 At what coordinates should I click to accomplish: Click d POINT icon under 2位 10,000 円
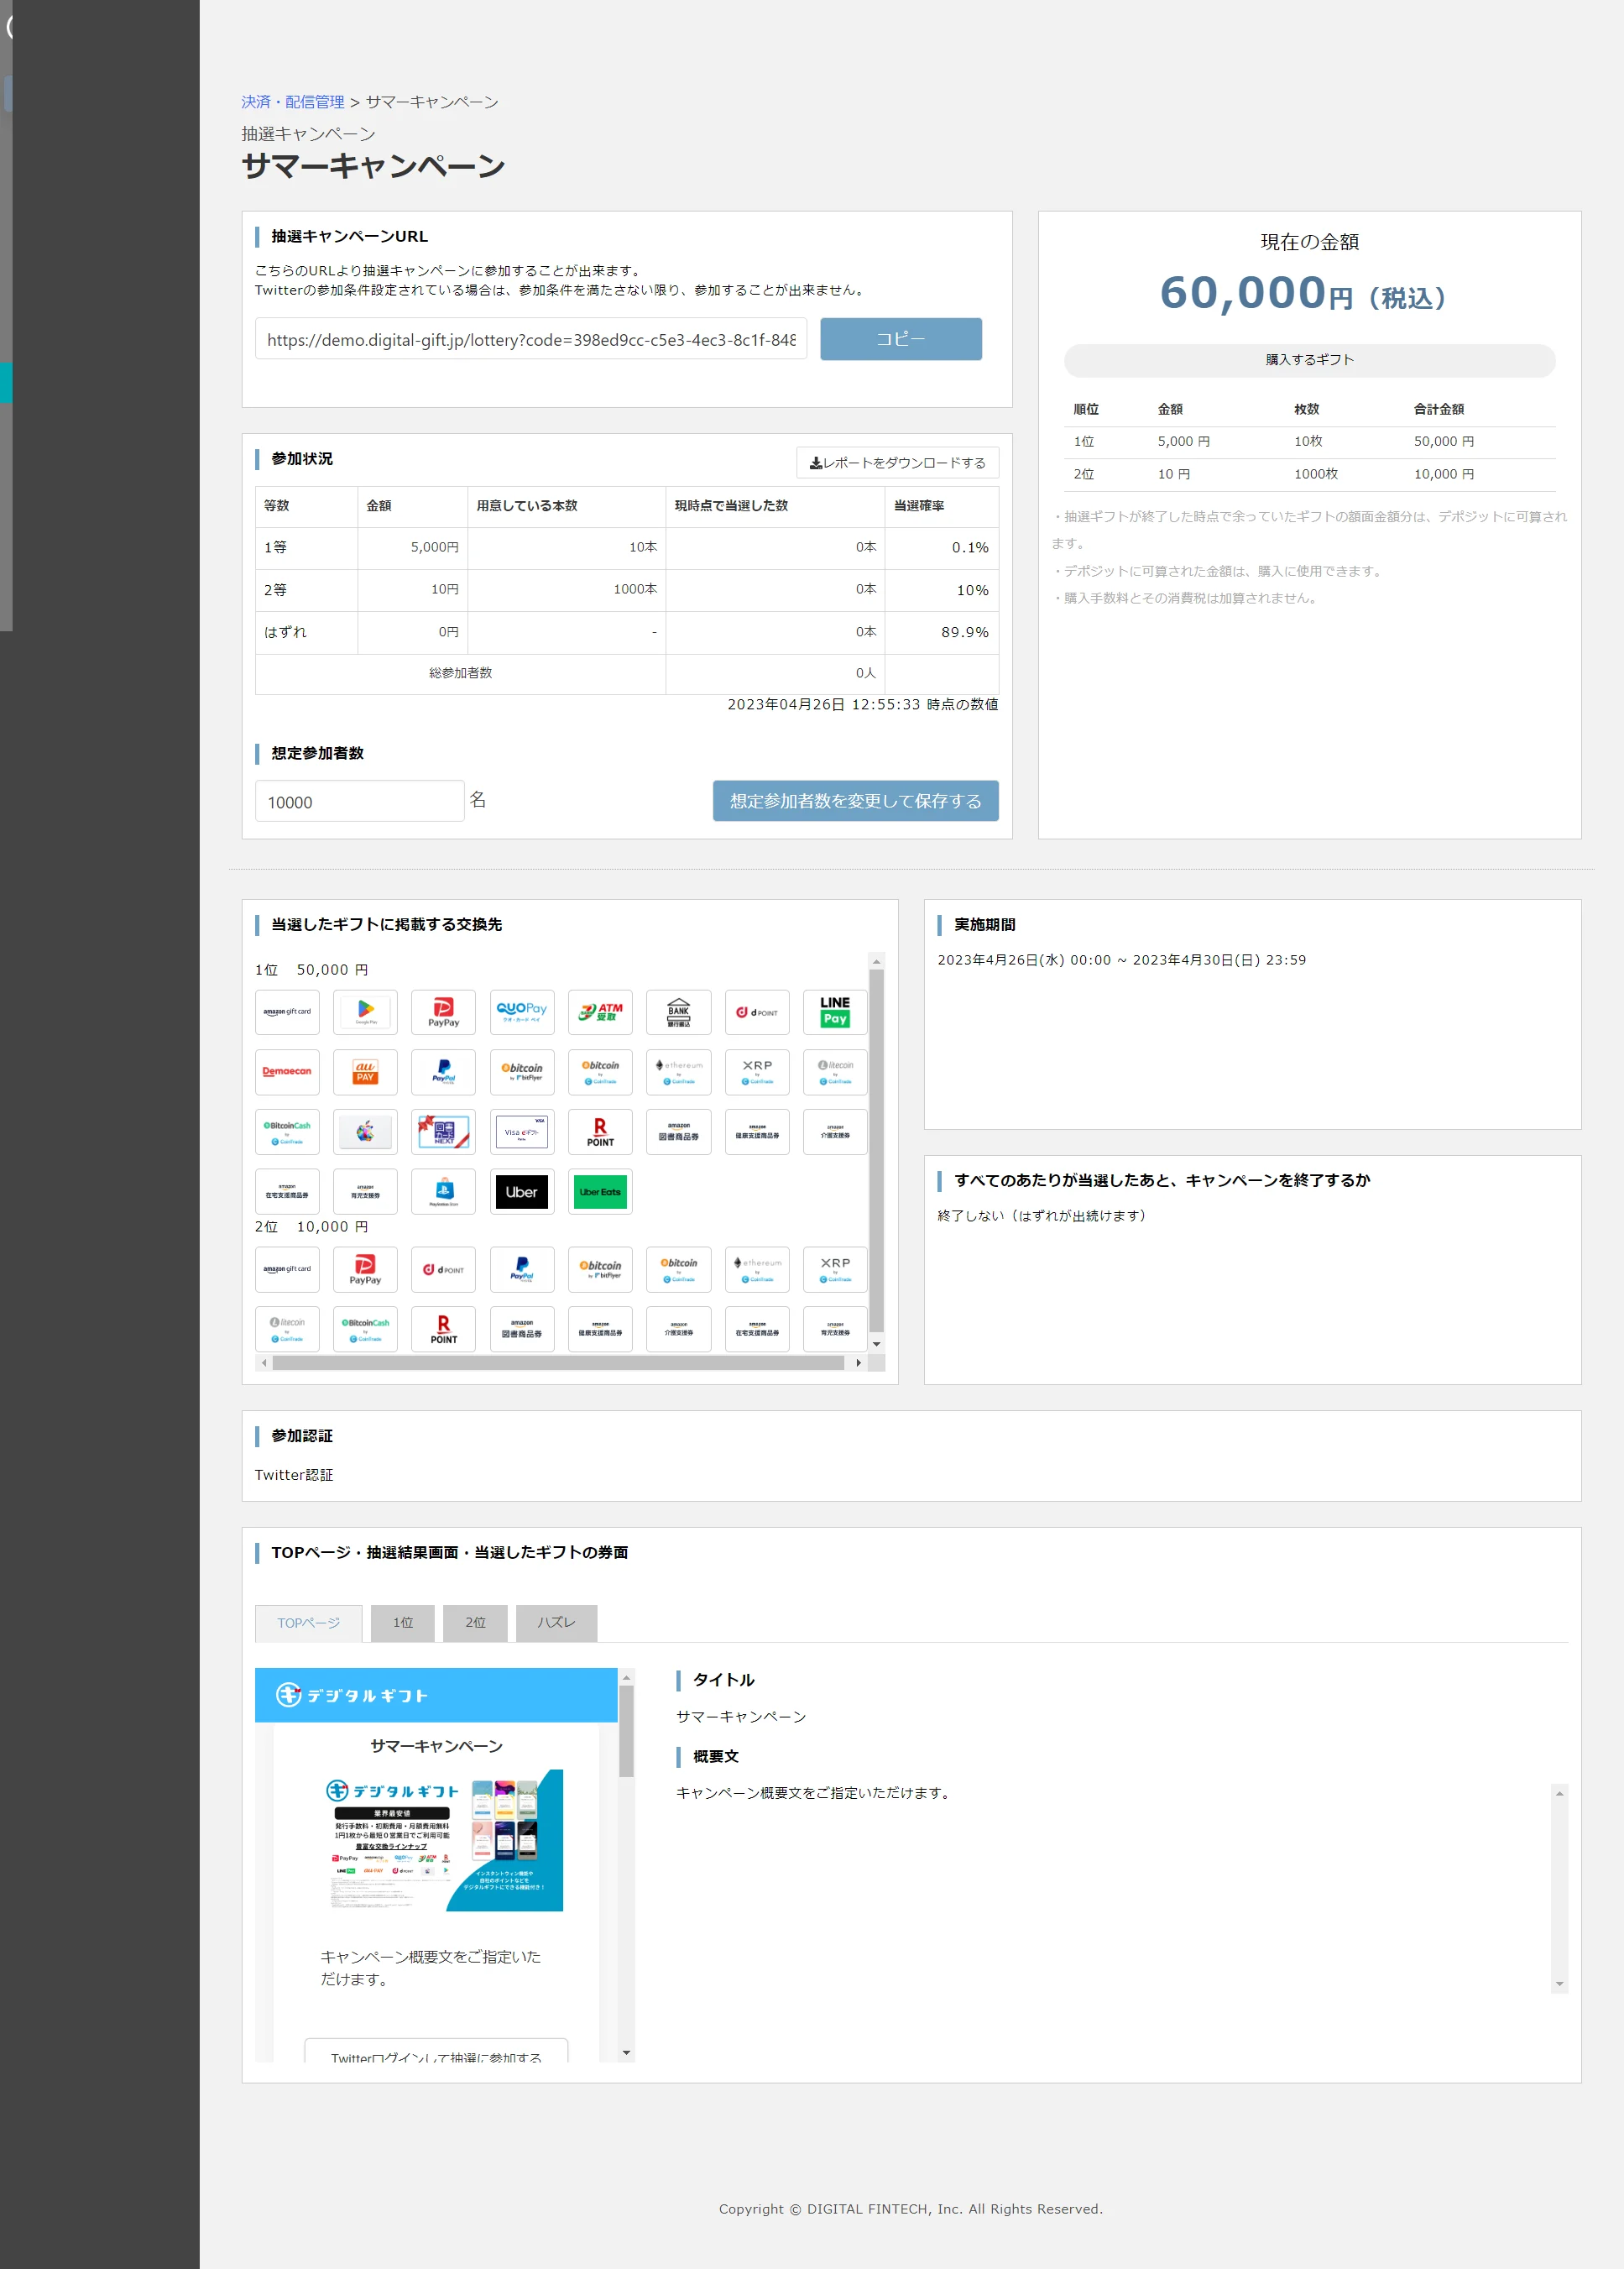click(x=443, y=1270)
